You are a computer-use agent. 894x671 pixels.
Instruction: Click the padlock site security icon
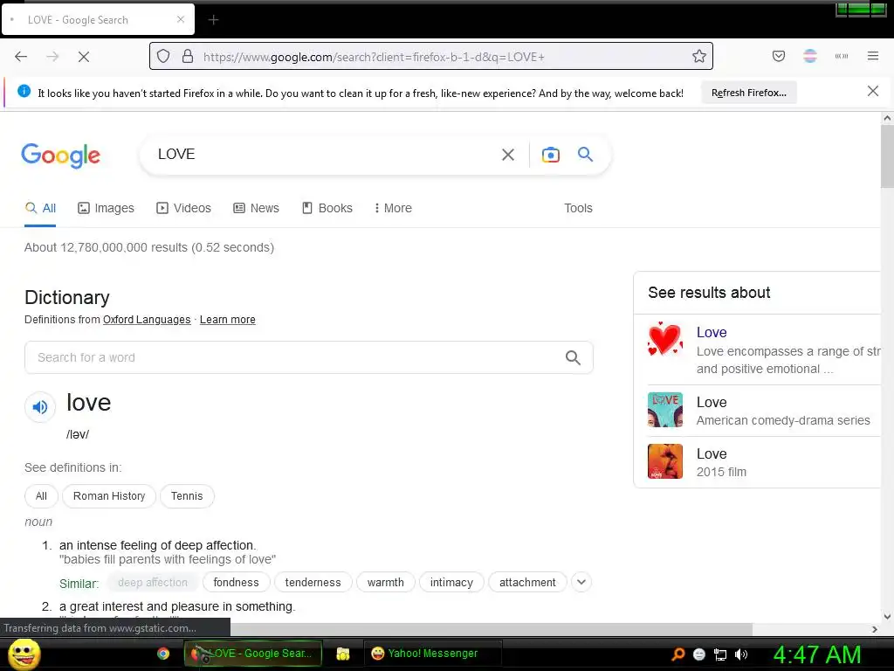click(188, 57)
